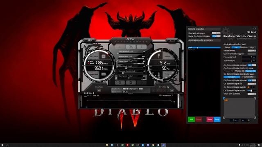Click the lightning bolt voltage icon
The width and height of the screenshot is (262, 147).
[x=159, y=56]
